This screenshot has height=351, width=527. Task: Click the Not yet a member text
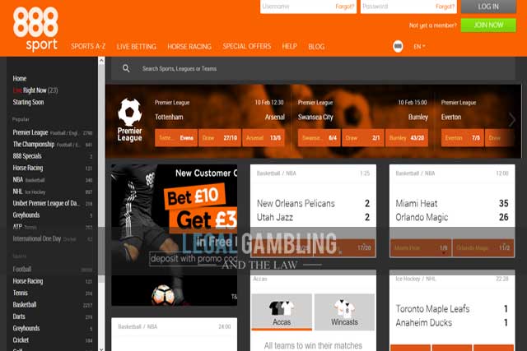(x=432, y=25)
